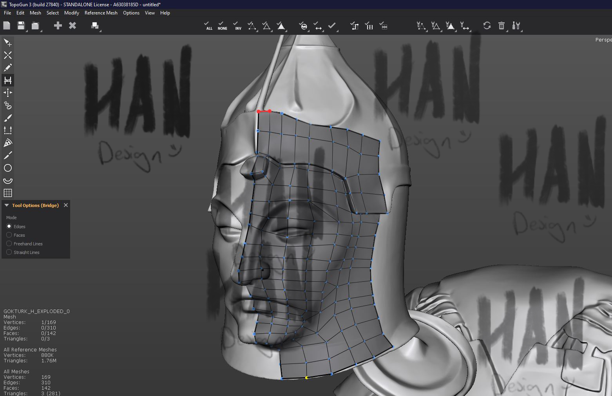This screenshot has width=612, height=396.
Task: Select the pizza slice tool
Action: coord(7,143)
